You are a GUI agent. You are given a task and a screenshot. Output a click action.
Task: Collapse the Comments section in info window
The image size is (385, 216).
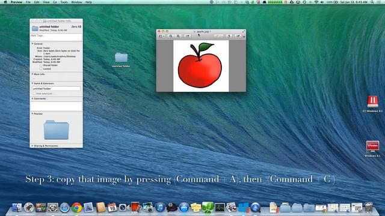click(x=32, y=98)
